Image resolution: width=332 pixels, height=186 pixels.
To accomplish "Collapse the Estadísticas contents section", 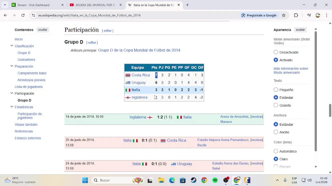I will [12, 107].
